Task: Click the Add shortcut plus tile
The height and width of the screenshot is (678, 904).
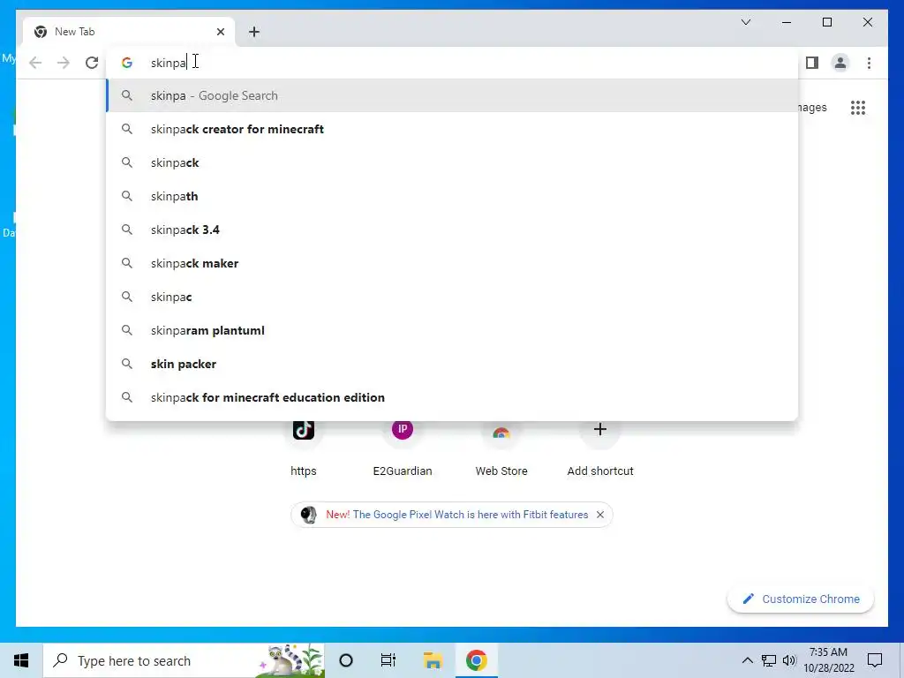Action: [x=600, y=449]
